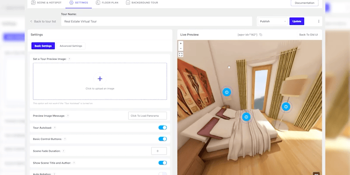The image size is (350, 175).
Task: Click the Settings gear icon in tab
Action: [x=71, y=3]
